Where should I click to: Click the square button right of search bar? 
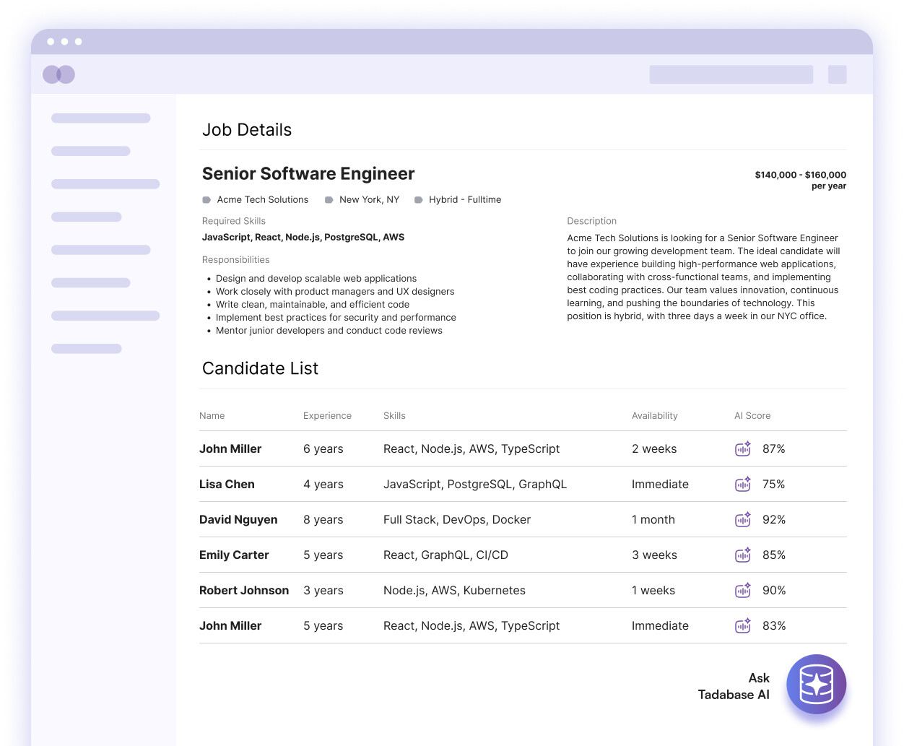click(x=838, y=74)
